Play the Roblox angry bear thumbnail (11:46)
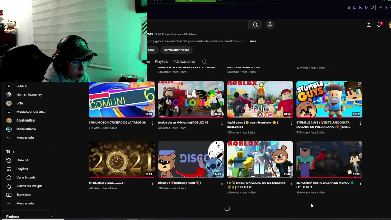Image resolution: width=391 pixels, height=220 pixels. click(x=260, y=159)
